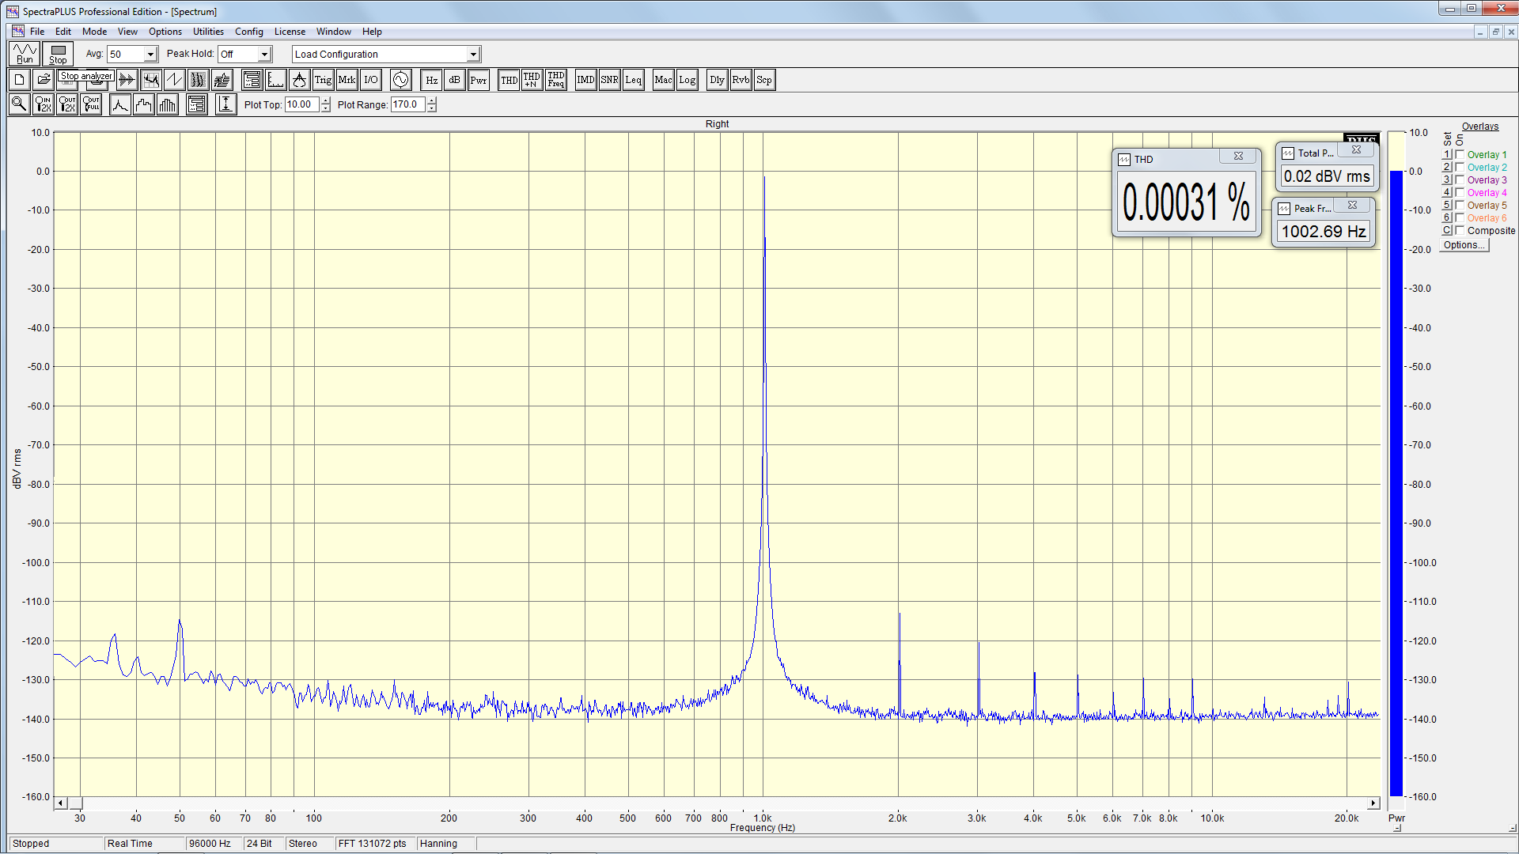The image size is (1519, 854).
Task: Click the horizontal scrollbar right arrow
Action: 1373,803
